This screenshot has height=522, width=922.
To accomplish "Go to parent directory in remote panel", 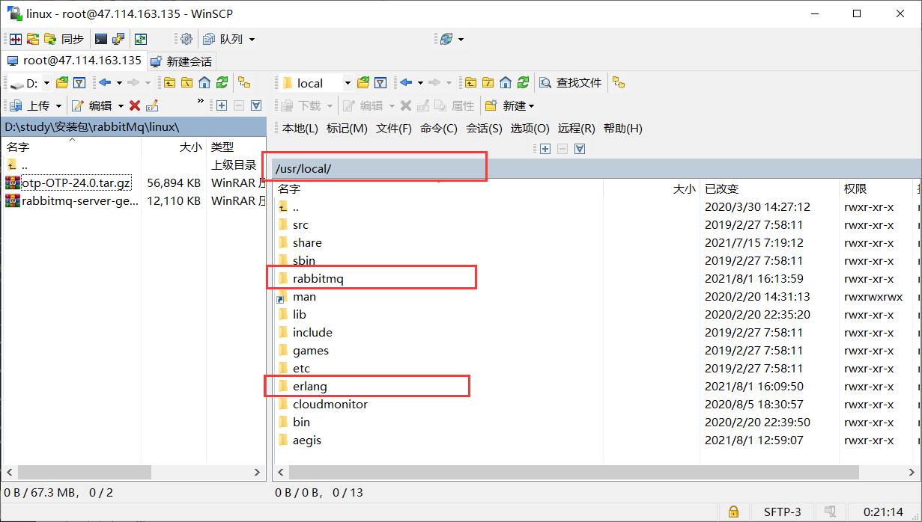I will pyautogui.click(x=471, y=83).
